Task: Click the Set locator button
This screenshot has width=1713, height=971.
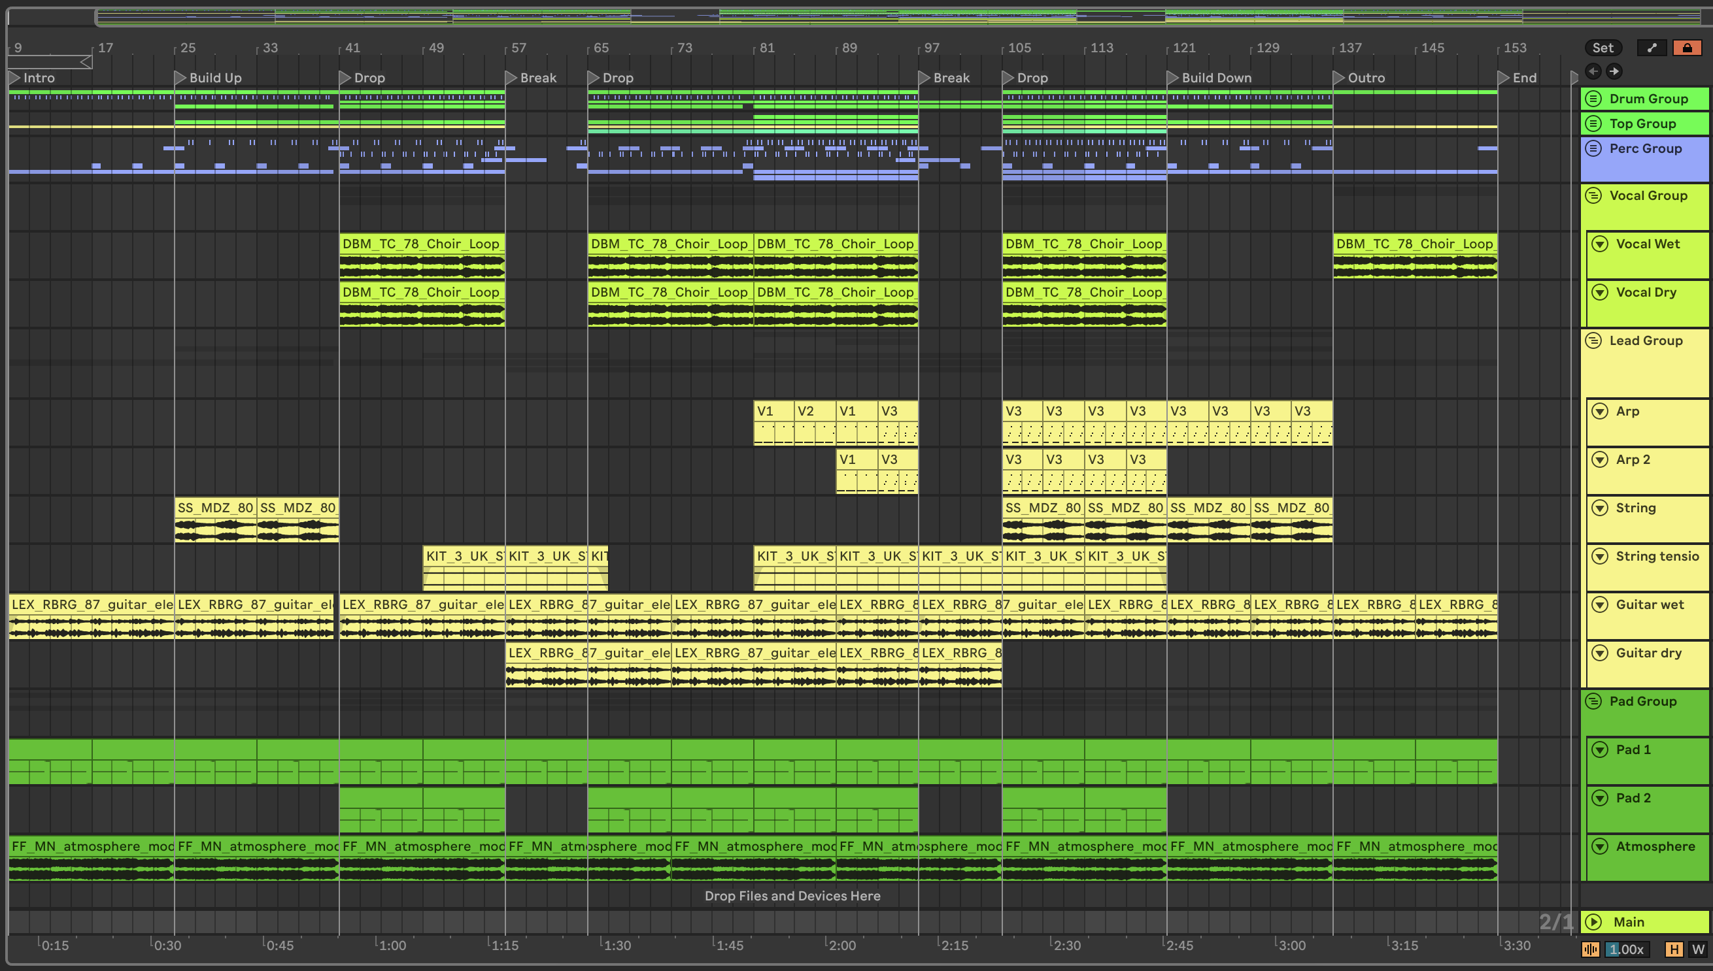Action: tap(1603, 47)
